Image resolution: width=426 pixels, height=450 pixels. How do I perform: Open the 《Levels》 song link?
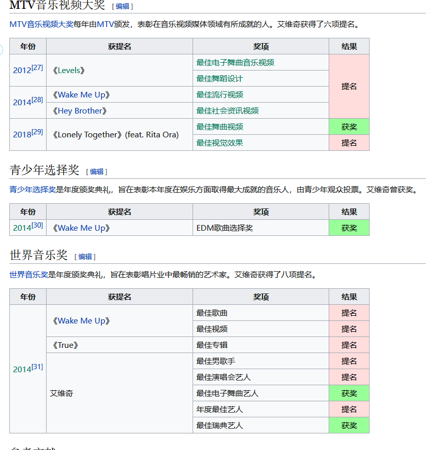[69, 71]
